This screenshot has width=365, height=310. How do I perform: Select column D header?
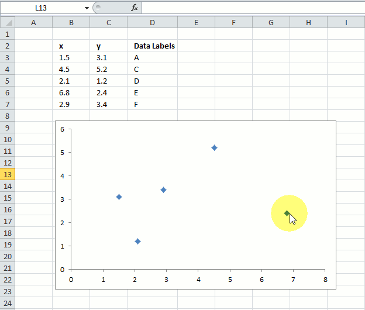click(x=152, y=23)
